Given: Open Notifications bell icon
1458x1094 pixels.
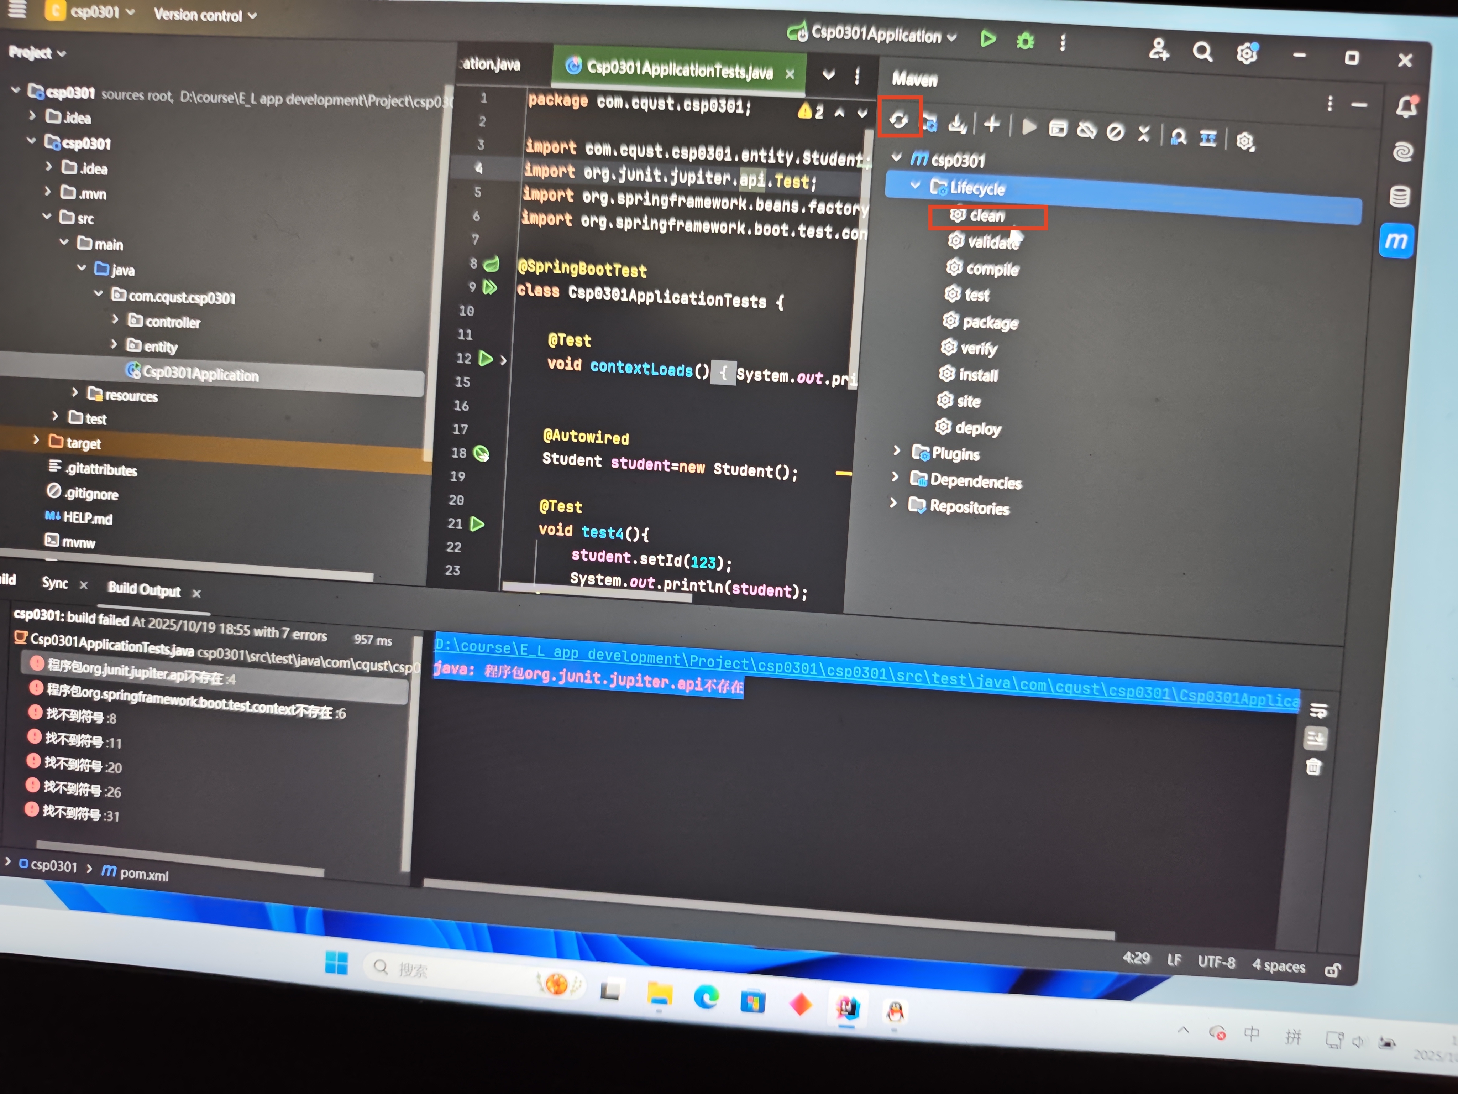Looking at the screenshot, I should coord(1405,107).
